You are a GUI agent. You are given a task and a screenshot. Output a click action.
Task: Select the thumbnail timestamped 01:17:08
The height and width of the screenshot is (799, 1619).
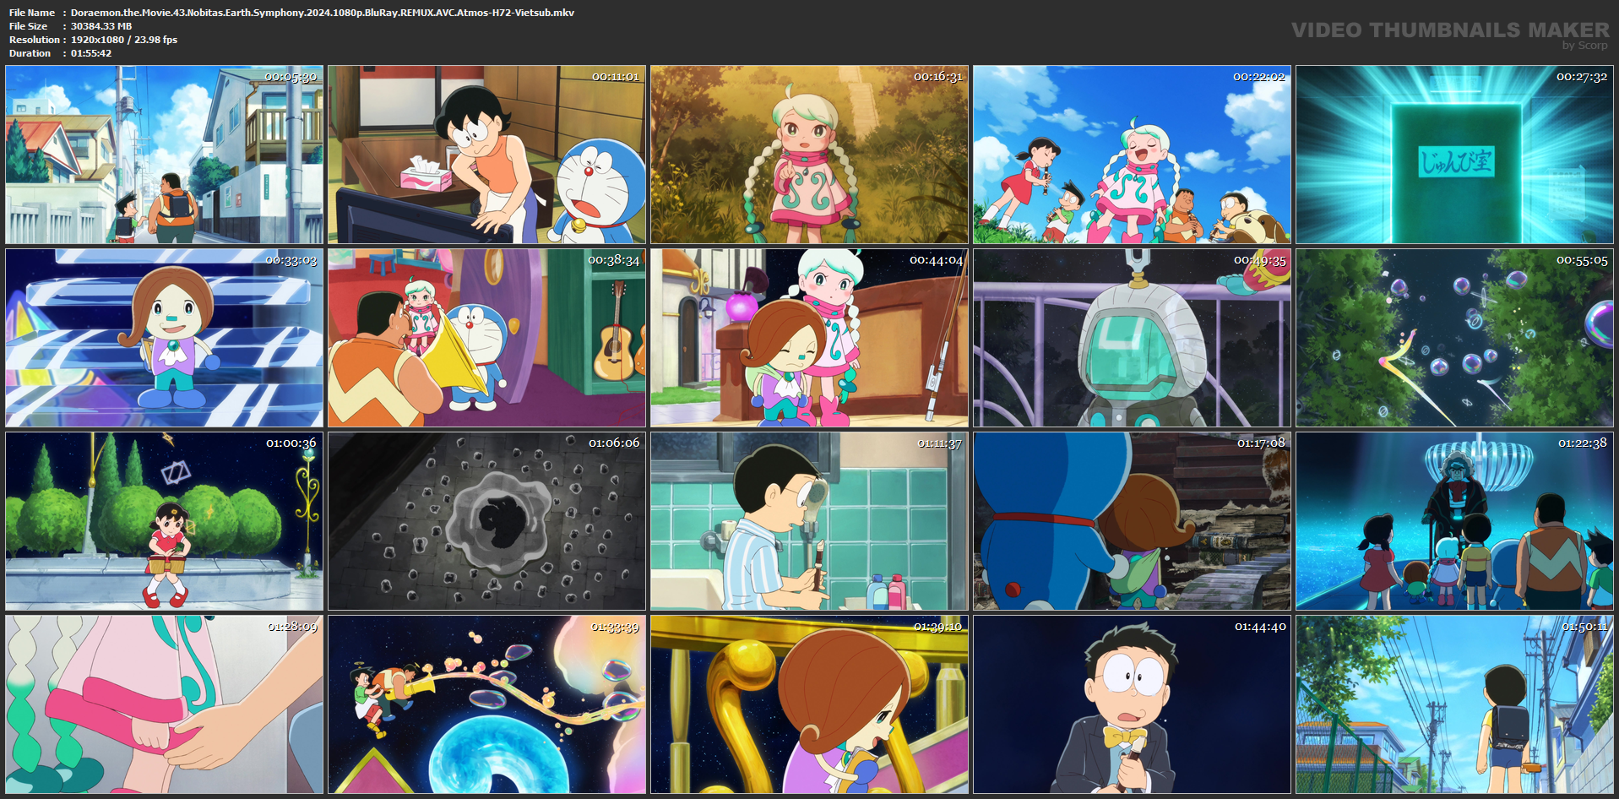click(x=1133, y=521)
